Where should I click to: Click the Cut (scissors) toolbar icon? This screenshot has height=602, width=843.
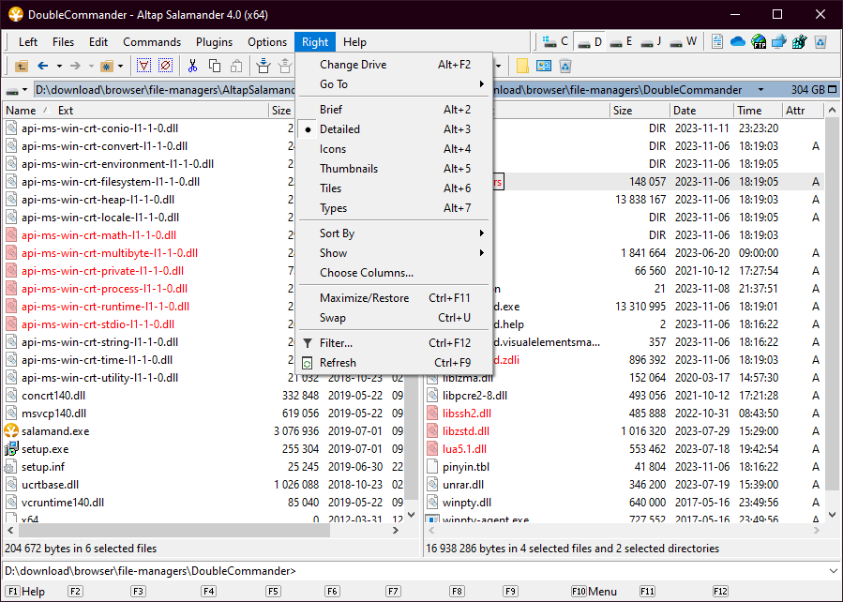click(x=192, y=66)
